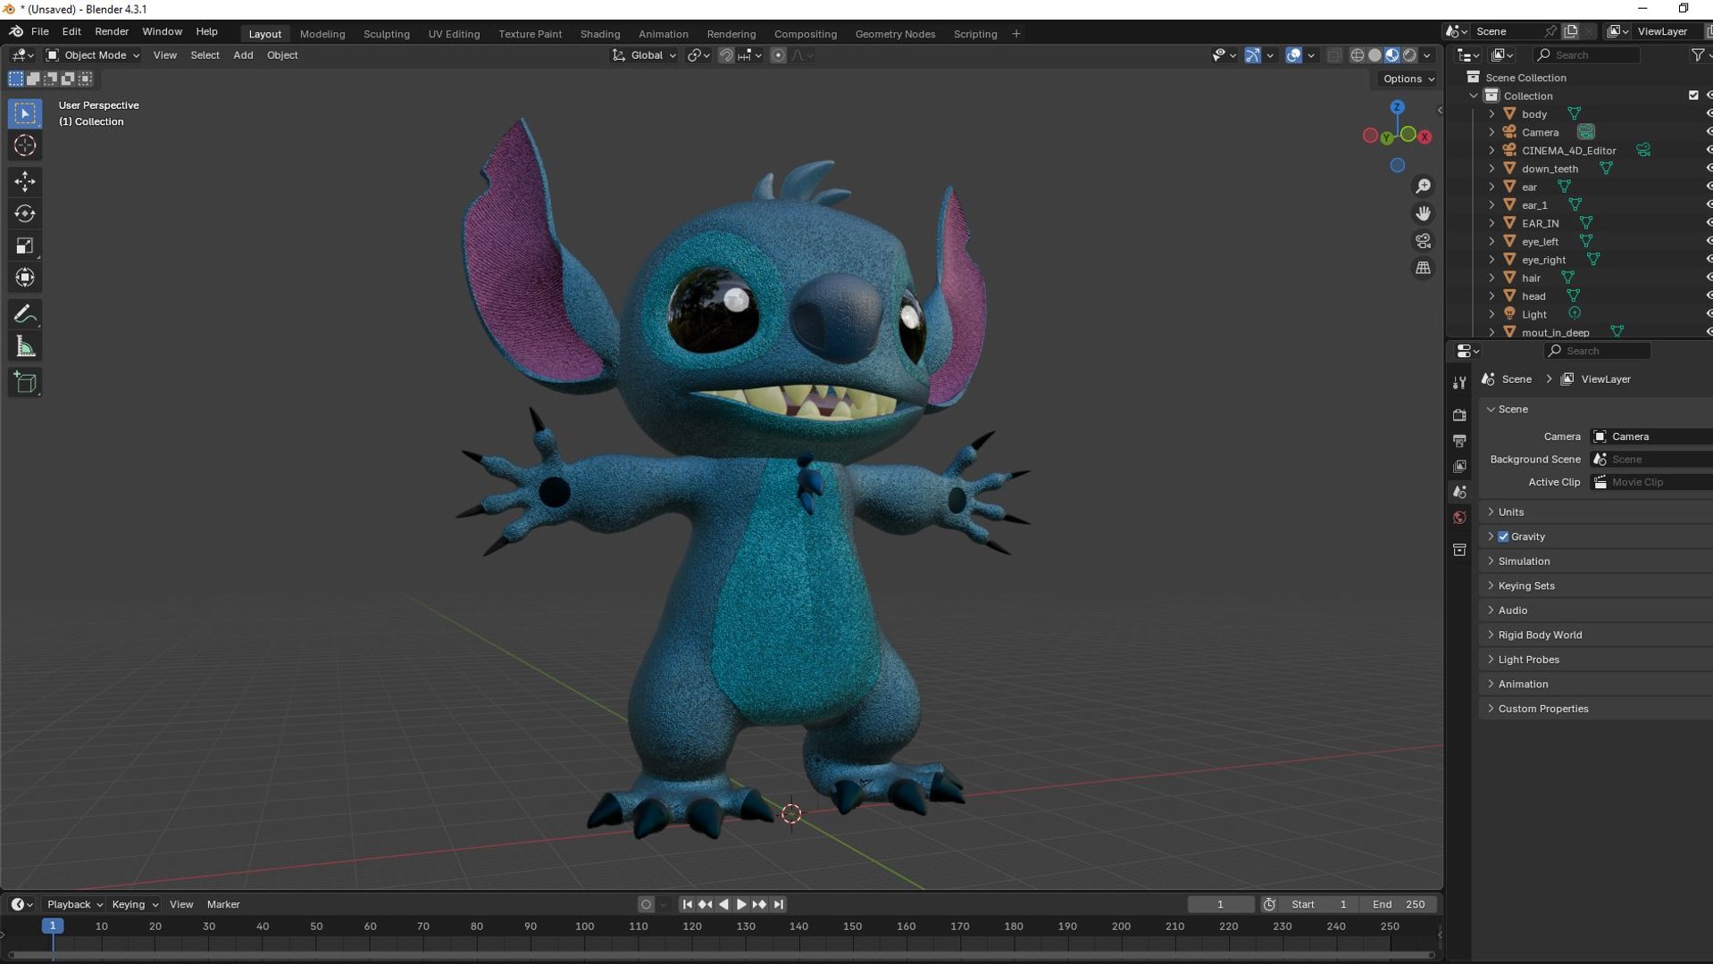Open the Tool properties tab

(x=1459, y=382)
